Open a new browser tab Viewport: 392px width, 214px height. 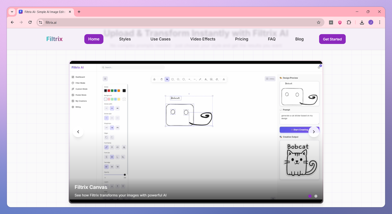[x=79, y=12]
